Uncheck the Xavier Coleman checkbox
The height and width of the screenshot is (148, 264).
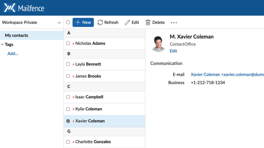click(x=68, y=121)
